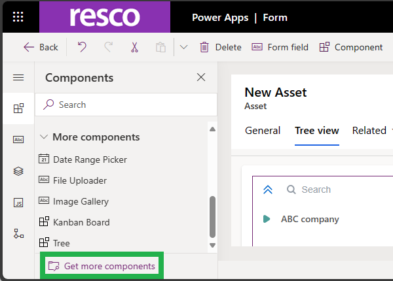Open the Tree view layers icon in rail
This screenshot has height=281, width=393.
click(x=18, y=171)
